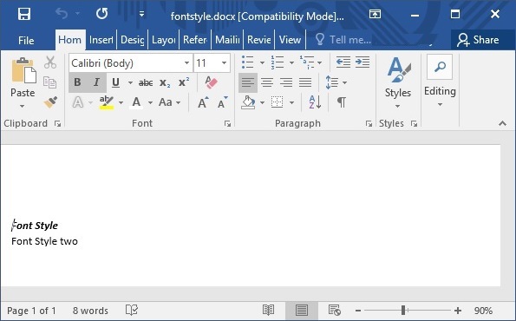
Task: Apply a multilevel list
Action: pyautogui.click(x=307, y=62)
